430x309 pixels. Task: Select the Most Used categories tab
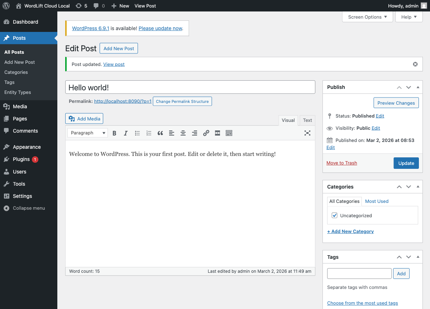tap(377, 201)
